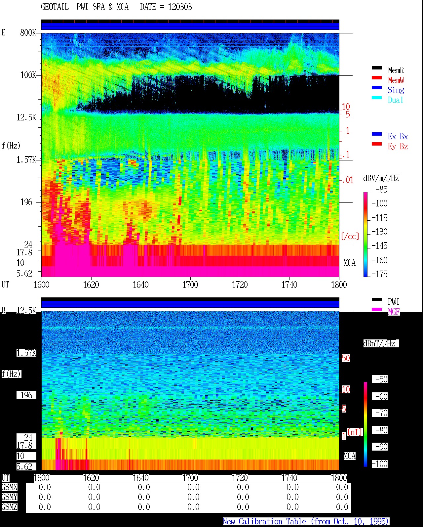The image size is (423, 527).
Task: Click the 1620 tick under the B spectrogram
Action: click(x=91, y=478)
